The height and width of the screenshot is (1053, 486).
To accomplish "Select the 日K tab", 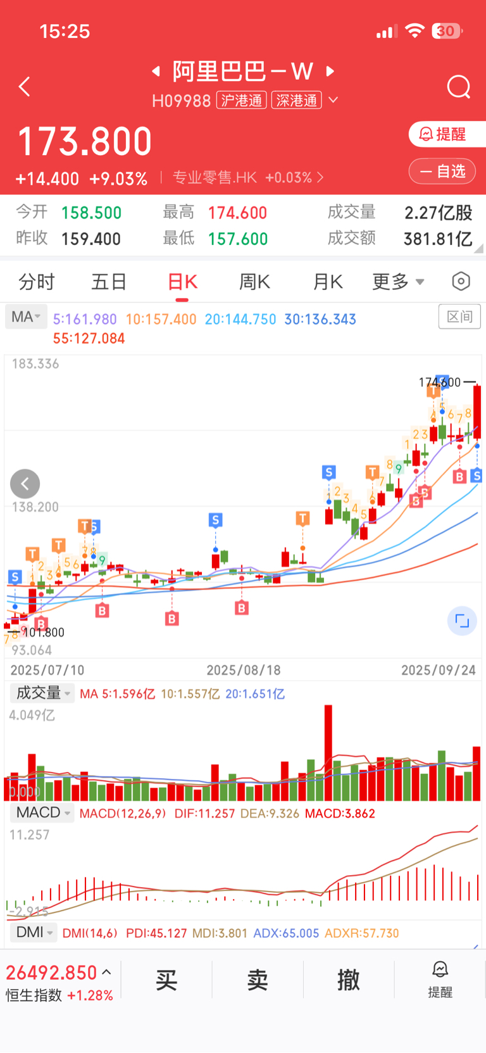I will (182, 282).
